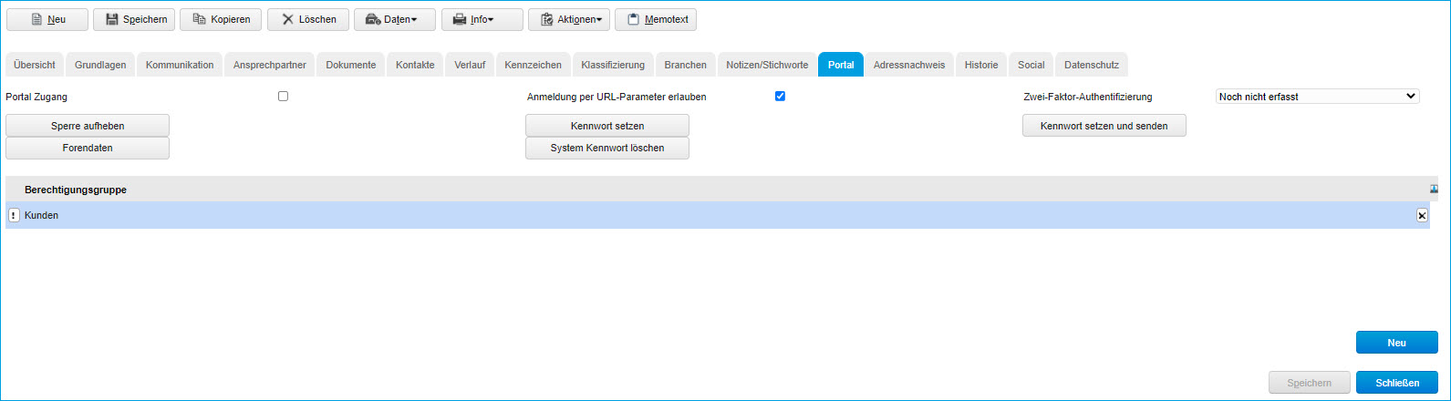Open the Datenschutz tab
Viewport: 1451px width, 401px height.
point(1092,65)
